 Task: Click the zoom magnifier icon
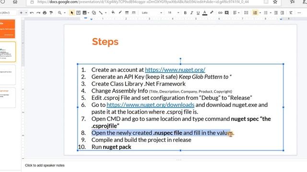click(x=59, y=13)
